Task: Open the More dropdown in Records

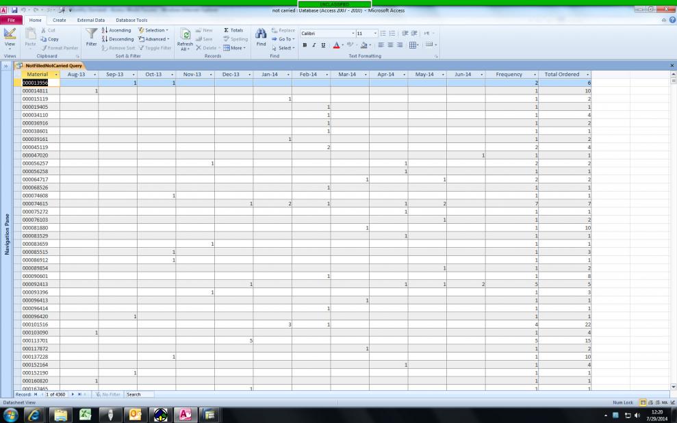Action: pyautogui.click(x=234, y=48)
